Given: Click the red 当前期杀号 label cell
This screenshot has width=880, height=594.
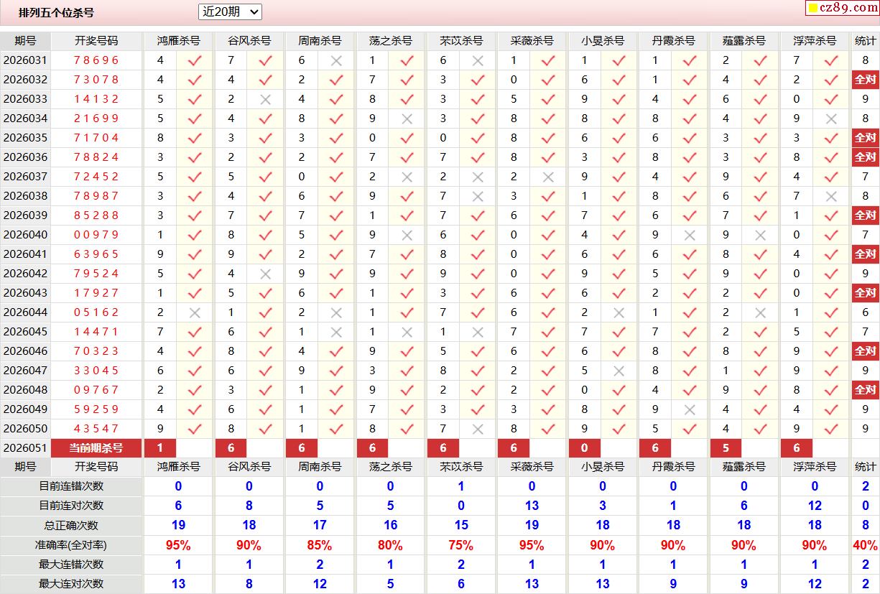Looking at the screenshot, I should (96, 448).
